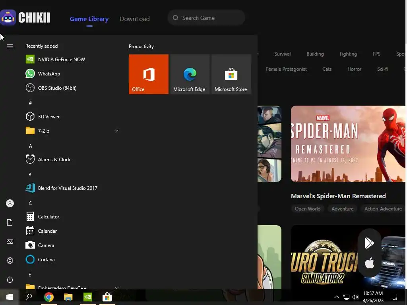Image resolution: width=407 pixels, height=305 pixels.
Task: Filter by Cats tag
Action: click(x=327, y=69)
